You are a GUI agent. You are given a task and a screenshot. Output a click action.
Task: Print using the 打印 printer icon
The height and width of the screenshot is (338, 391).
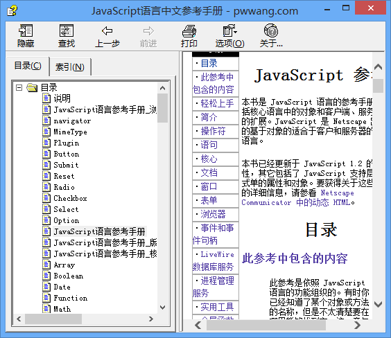(189, 31)
